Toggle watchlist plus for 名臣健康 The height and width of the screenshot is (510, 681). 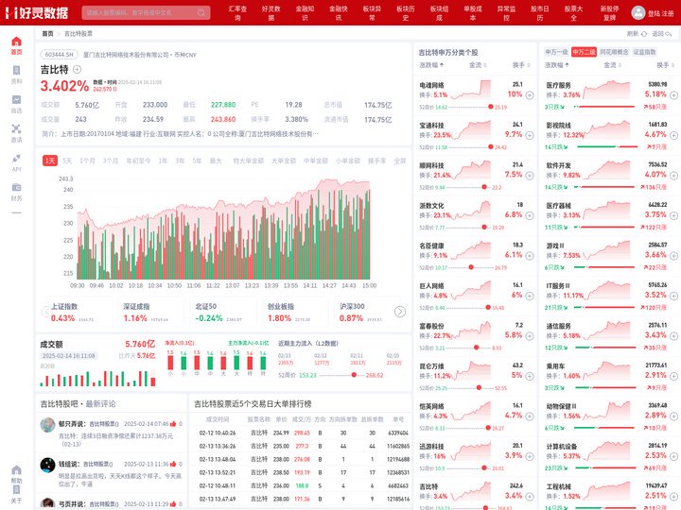click(x=530, y=256)
